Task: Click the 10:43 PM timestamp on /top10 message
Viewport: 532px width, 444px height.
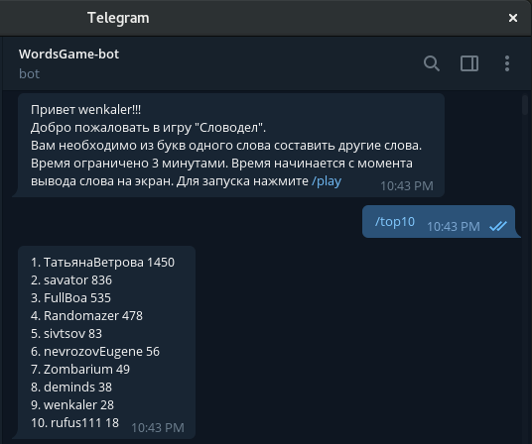Action: pyautogui.click(x=454, y=227)
